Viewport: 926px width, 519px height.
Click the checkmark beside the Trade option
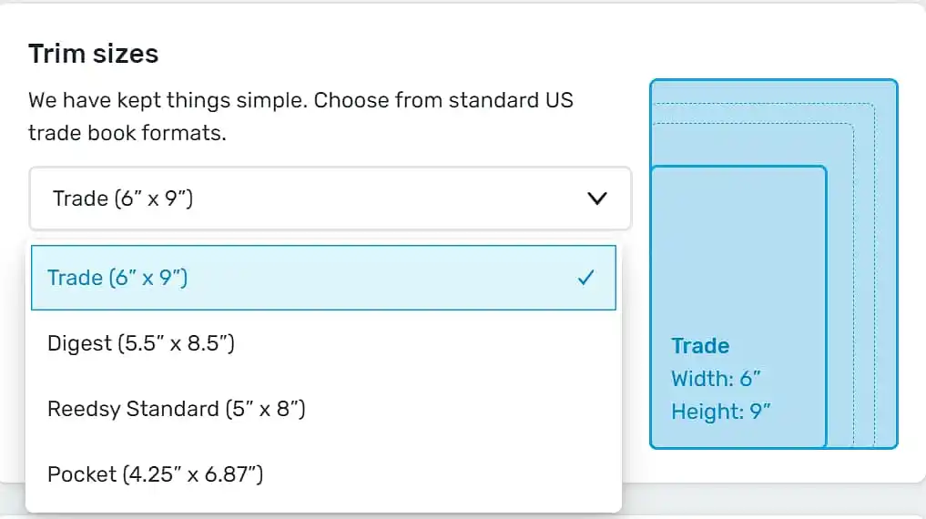tap(586, 278)
